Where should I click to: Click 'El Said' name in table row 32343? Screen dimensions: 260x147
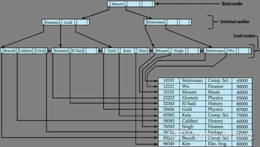point(189,103)
